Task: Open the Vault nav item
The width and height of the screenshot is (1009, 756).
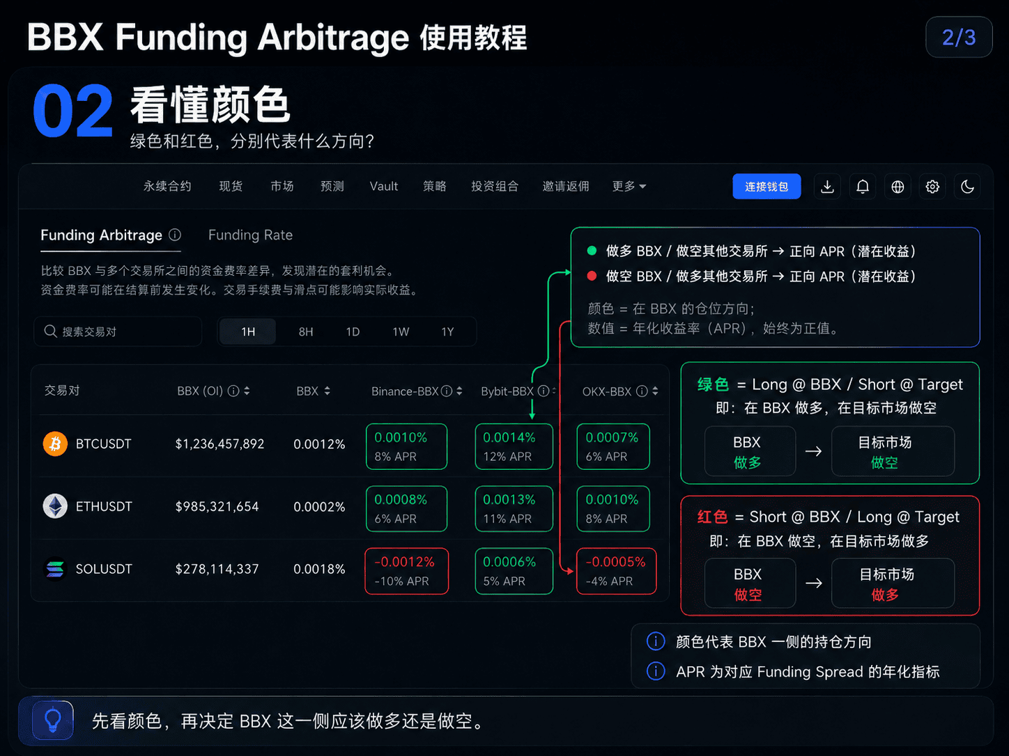Action: [384, 187]
